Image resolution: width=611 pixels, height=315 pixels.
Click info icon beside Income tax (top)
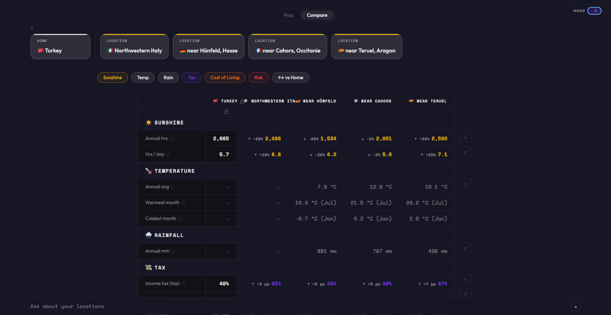click(x=184, y=284)
